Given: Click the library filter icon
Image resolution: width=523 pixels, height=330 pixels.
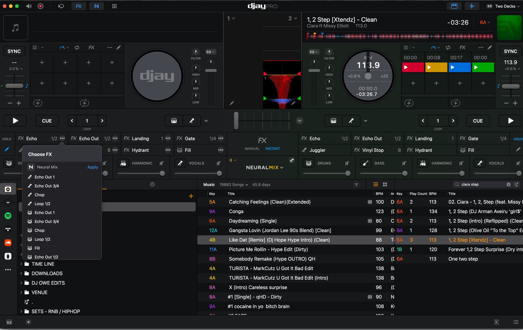Looking at the screenshot, I should point(356,184).
